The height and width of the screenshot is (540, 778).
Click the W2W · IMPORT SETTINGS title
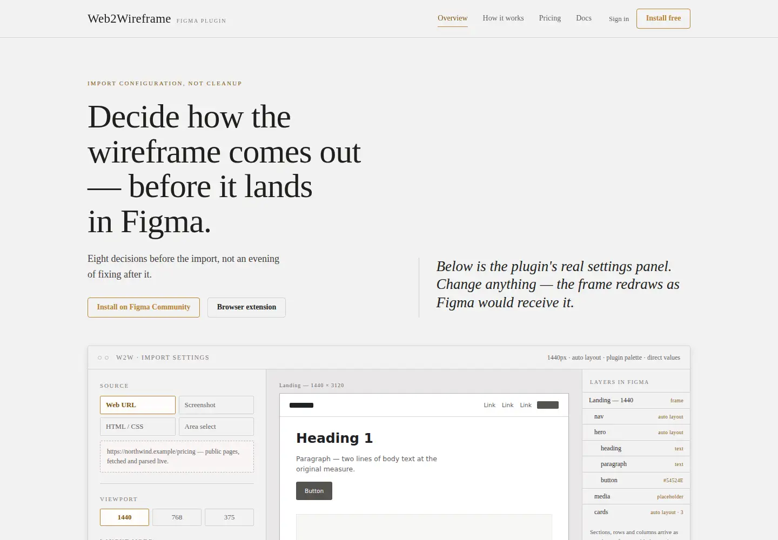click(163, 357)
